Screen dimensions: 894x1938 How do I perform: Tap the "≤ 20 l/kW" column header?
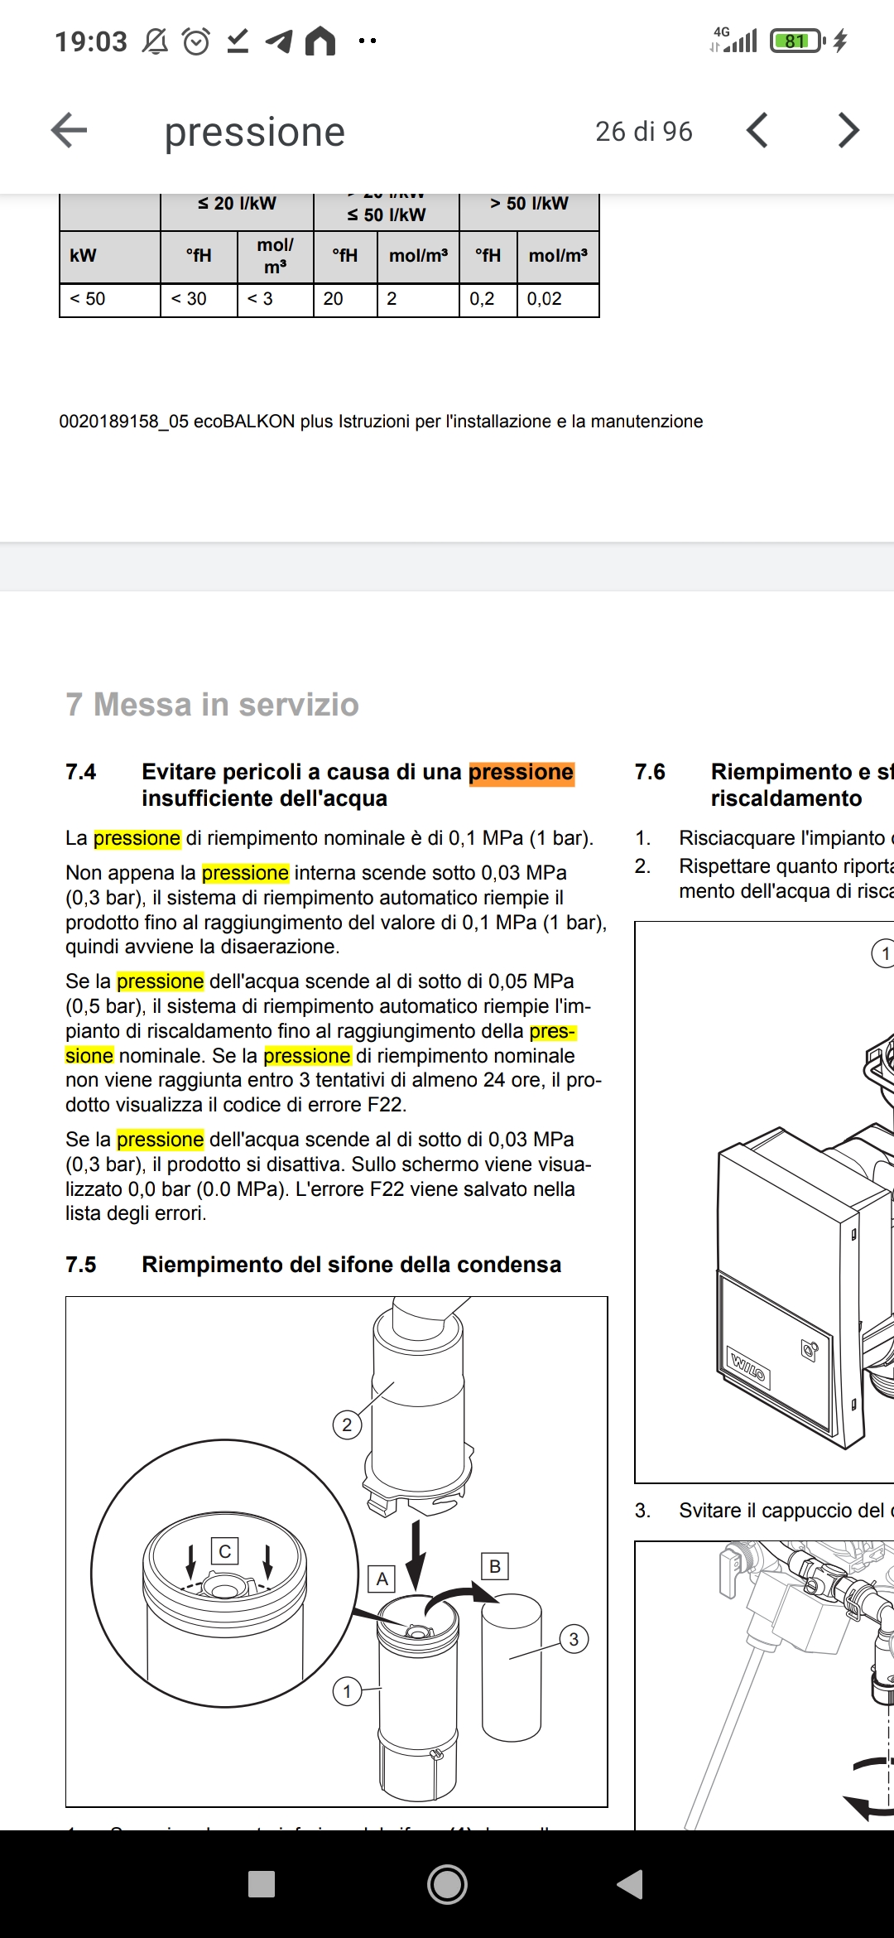pos(237,204)
